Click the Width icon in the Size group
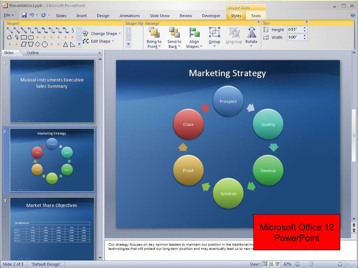The image size is (358, 268). tap(266, 37)
